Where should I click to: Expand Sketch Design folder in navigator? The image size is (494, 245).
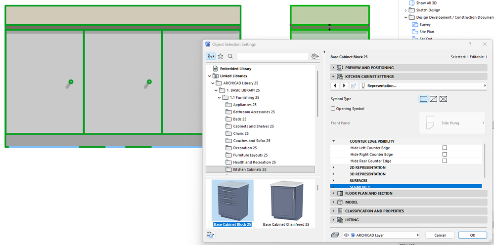click(406, 10)
